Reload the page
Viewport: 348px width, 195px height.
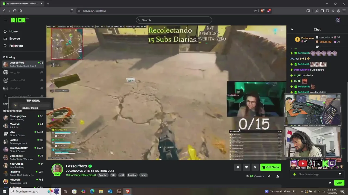15,11
